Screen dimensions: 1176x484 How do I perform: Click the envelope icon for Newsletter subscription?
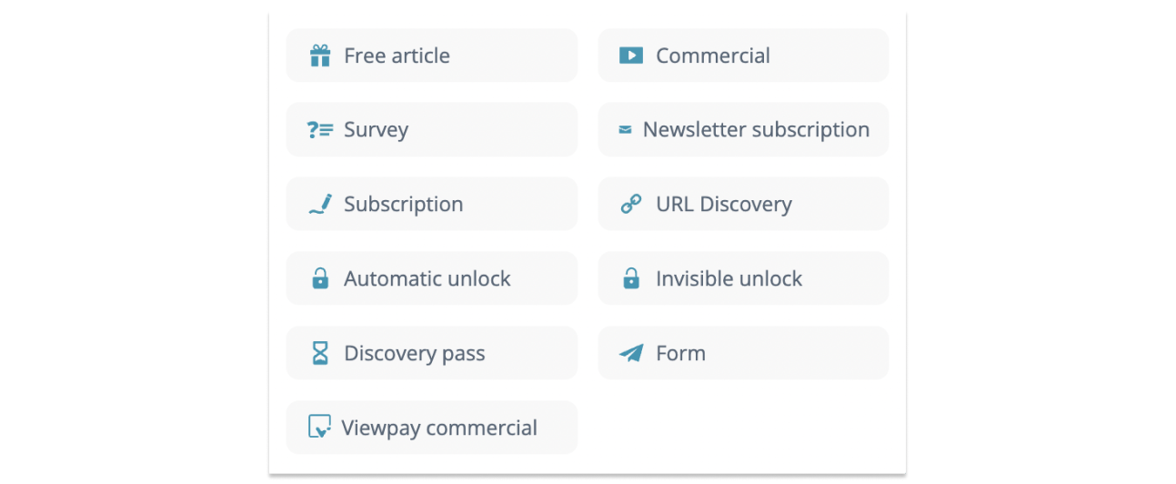pos(625,130)
